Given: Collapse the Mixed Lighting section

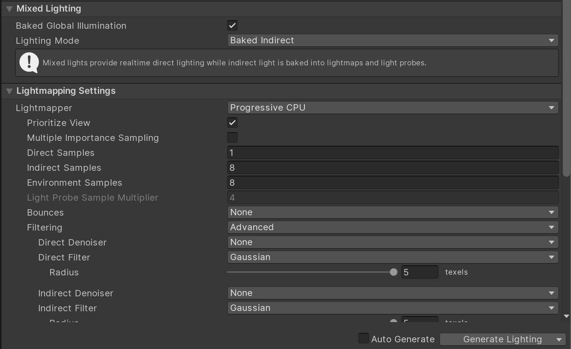Looking at the screenshot, I should (9, 9).
